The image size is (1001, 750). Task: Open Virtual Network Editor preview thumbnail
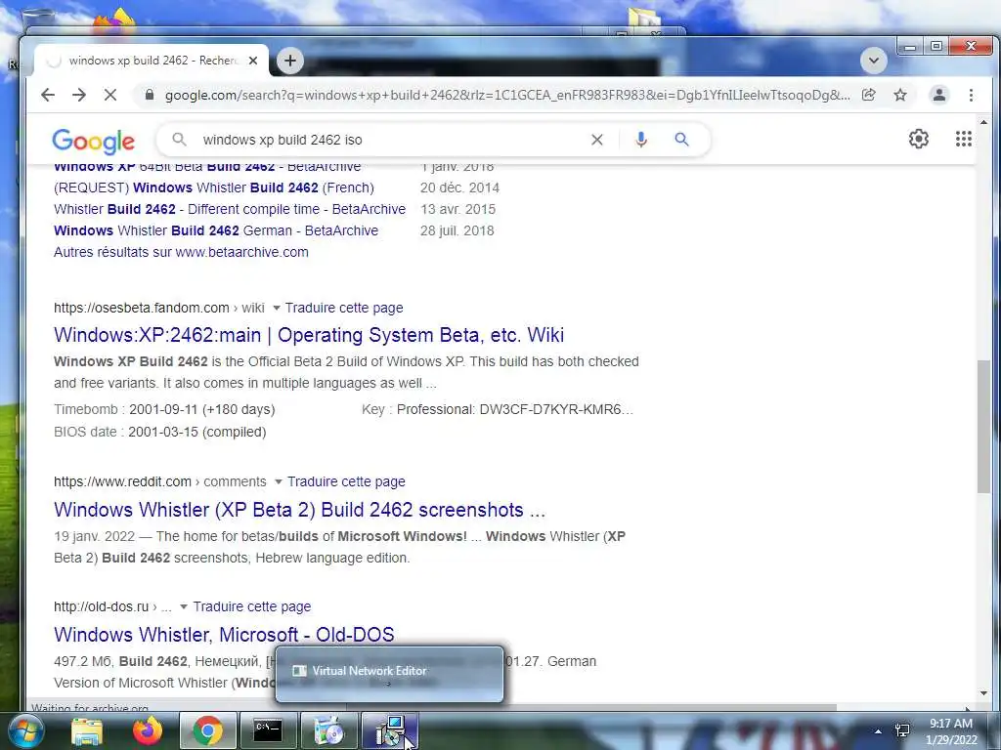coord(389,674)
